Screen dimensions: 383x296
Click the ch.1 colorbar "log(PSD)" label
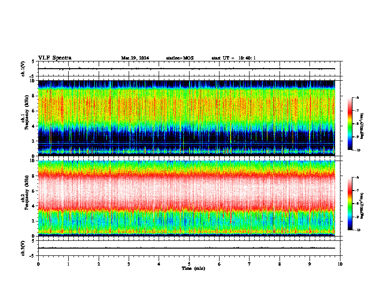(362, 126)
